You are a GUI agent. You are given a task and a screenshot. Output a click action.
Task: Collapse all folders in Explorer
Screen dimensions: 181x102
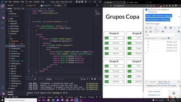pyautogui.click(x=23, y=8)
